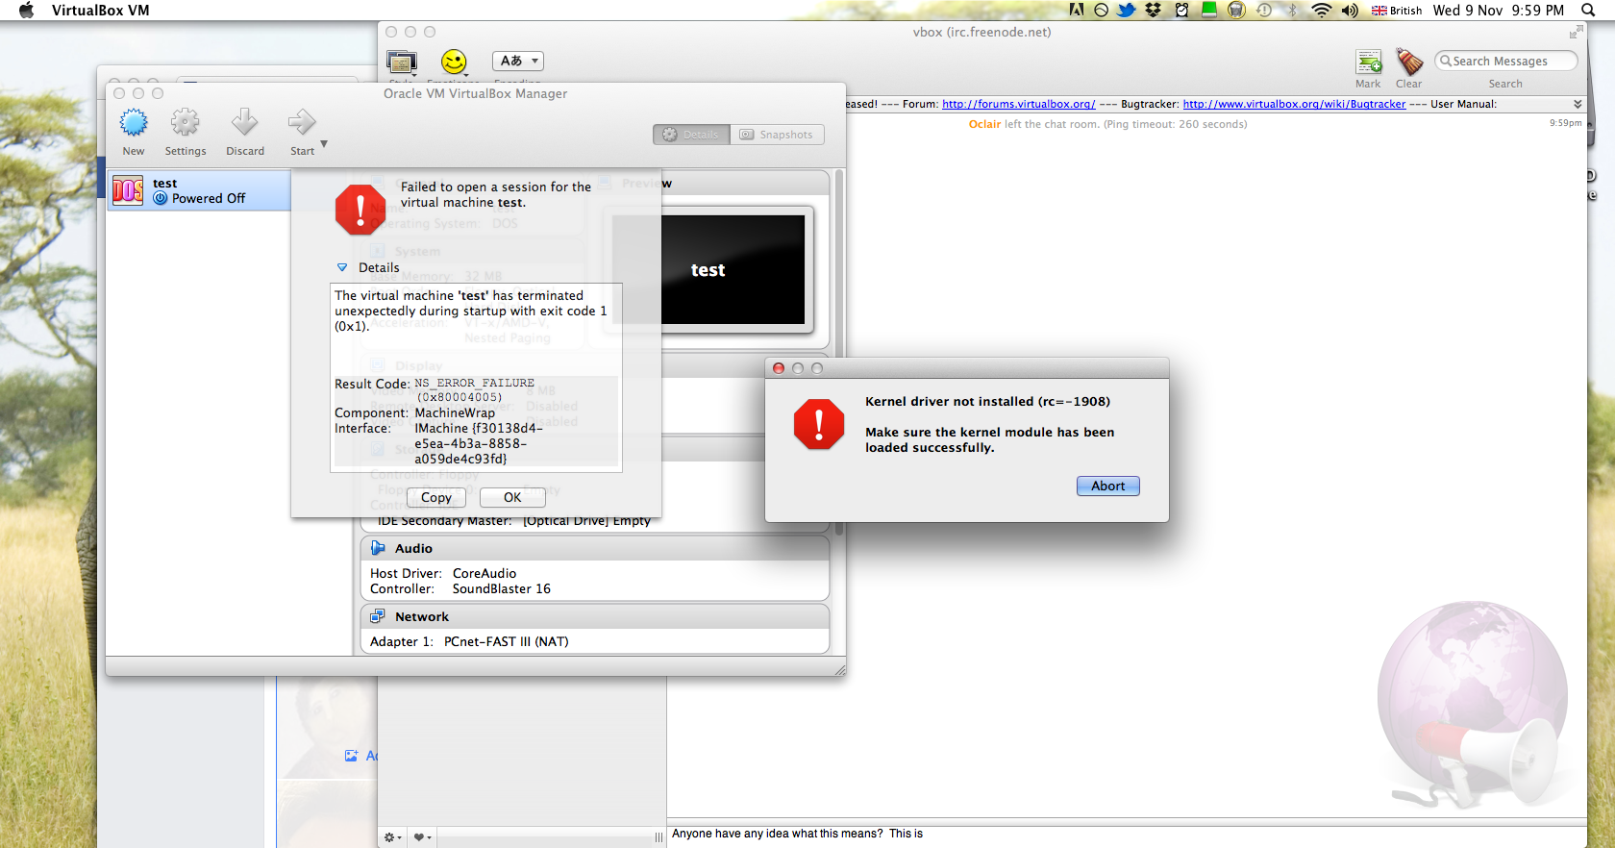Click 'PCnet-FAST III (NAT)' adapter text

tap(506, 641)
